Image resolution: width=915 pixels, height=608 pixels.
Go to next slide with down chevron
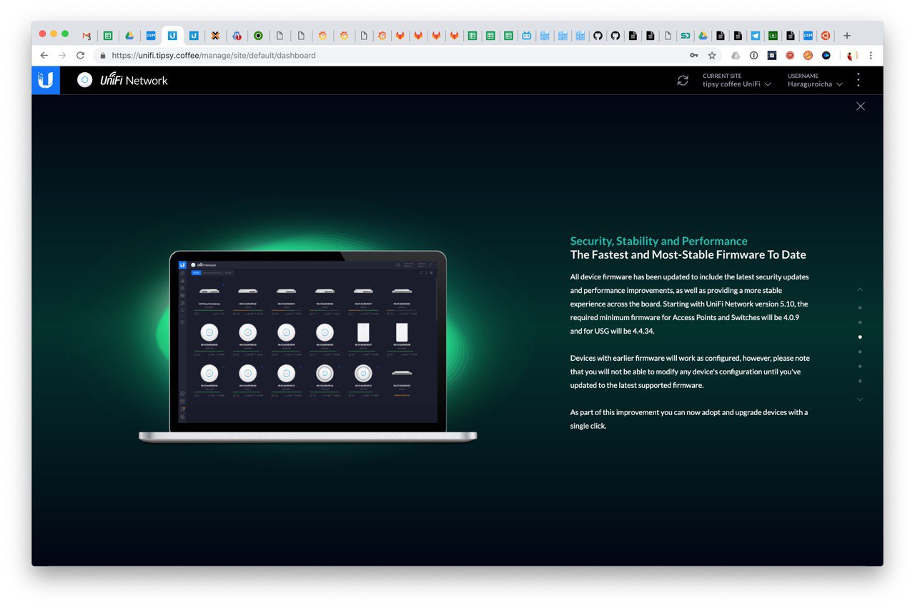point(860,399)
